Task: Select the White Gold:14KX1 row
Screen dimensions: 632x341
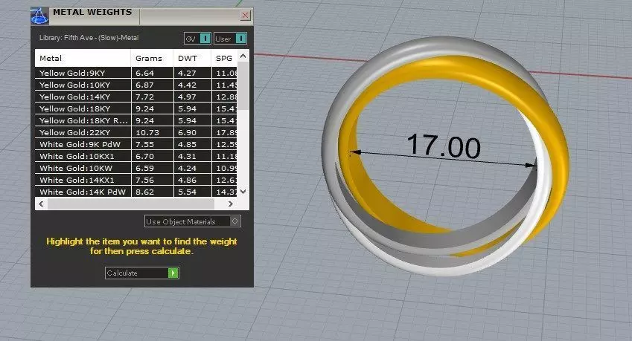Action: coord(136,180)
